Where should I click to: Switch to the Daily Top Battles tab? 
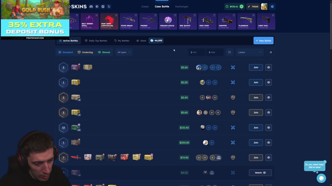coord(96,41)
